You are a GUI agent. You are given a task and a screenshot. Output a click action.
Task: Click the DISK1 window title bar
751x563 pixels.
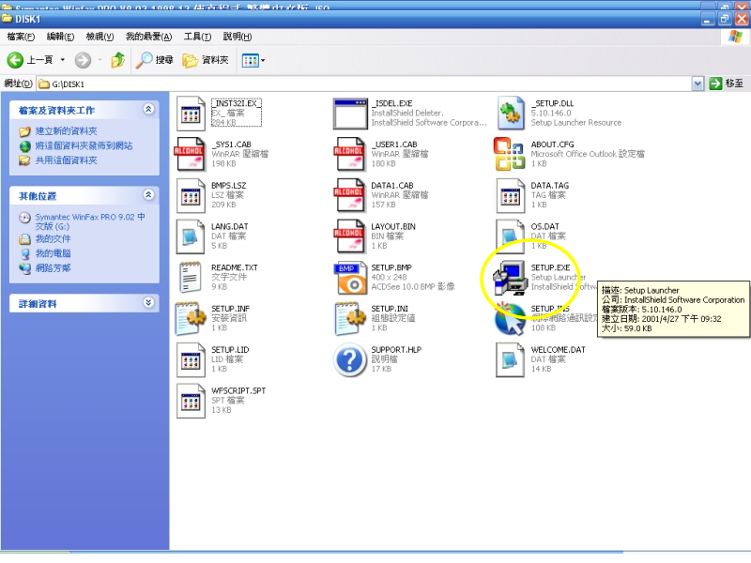(x=349, y=19)
